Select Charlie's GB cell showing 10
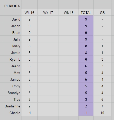This screenshot has width=114, height=120. pyautogui.click(x=102, y=113)
